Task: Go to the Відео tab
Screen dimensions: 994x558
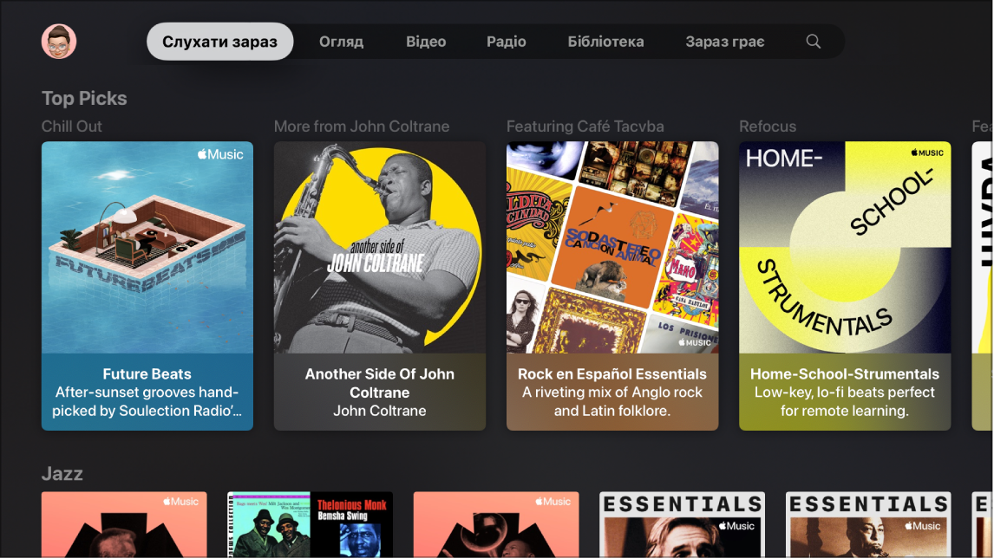Action: click(426, 42)
